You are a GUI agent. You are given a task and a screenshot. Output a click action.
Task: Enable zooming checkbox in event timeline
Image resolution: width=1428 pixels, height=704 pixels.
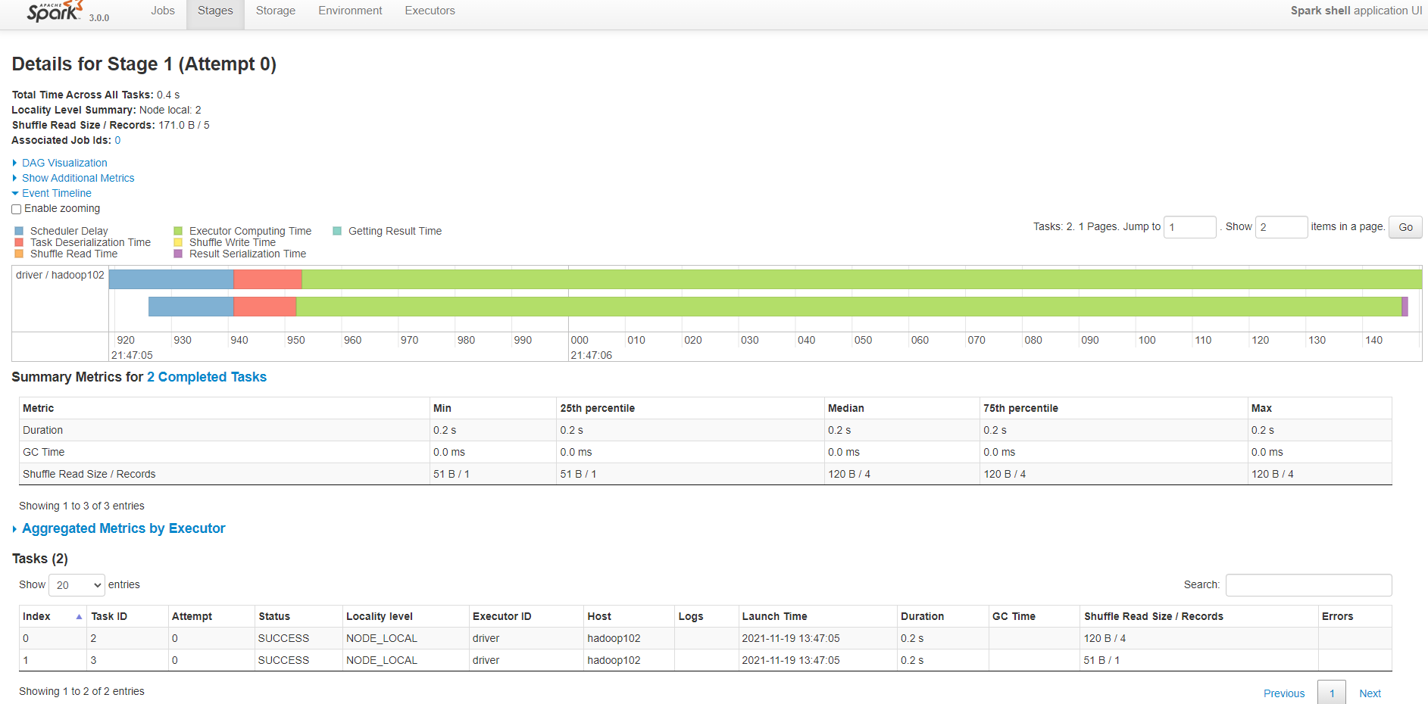(x=17, y=209)
